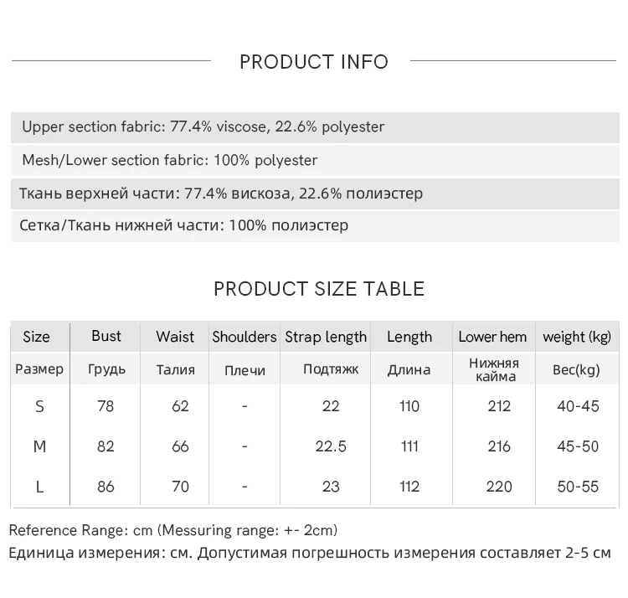Click the Bust column header
The width and height of the screenshot is (628, 598).
click(x=106, y=337)
